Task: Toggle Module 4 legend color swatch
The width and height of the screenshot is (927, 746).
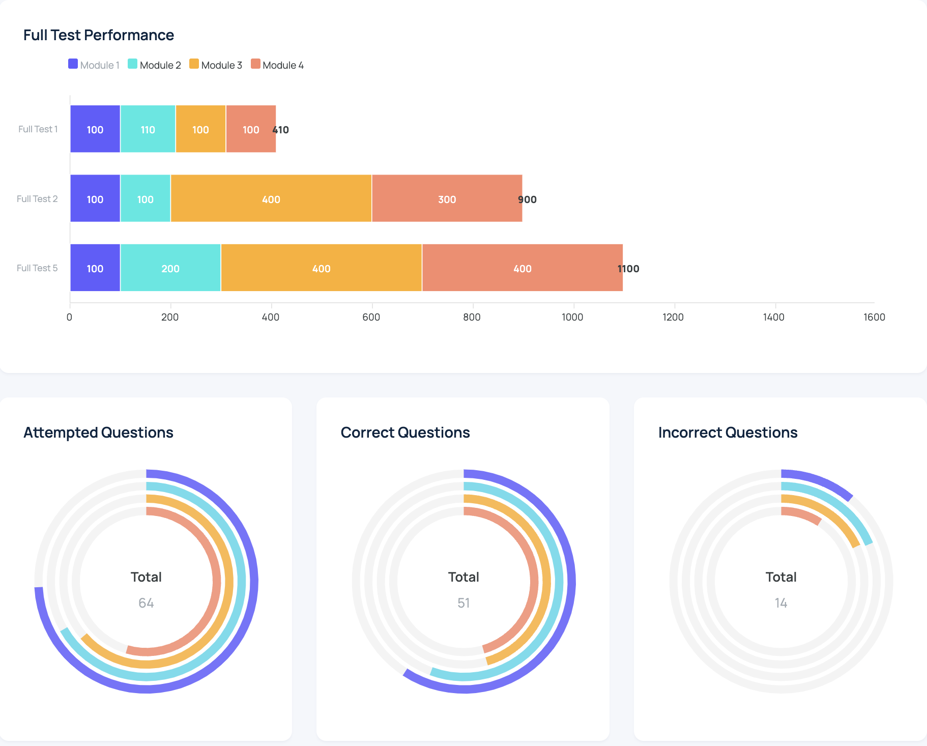Action: click(x=255, y=64)
